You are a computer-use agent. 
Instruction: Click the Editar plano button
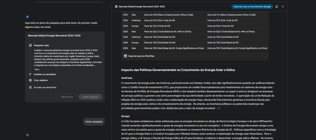click(x=67, y=97)
